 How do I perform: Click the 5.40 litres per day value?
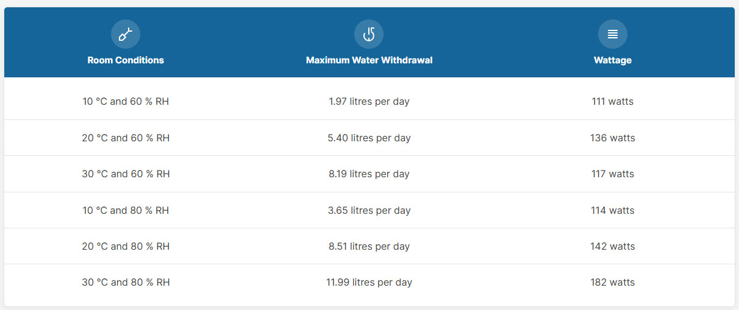tap(369, 138)
